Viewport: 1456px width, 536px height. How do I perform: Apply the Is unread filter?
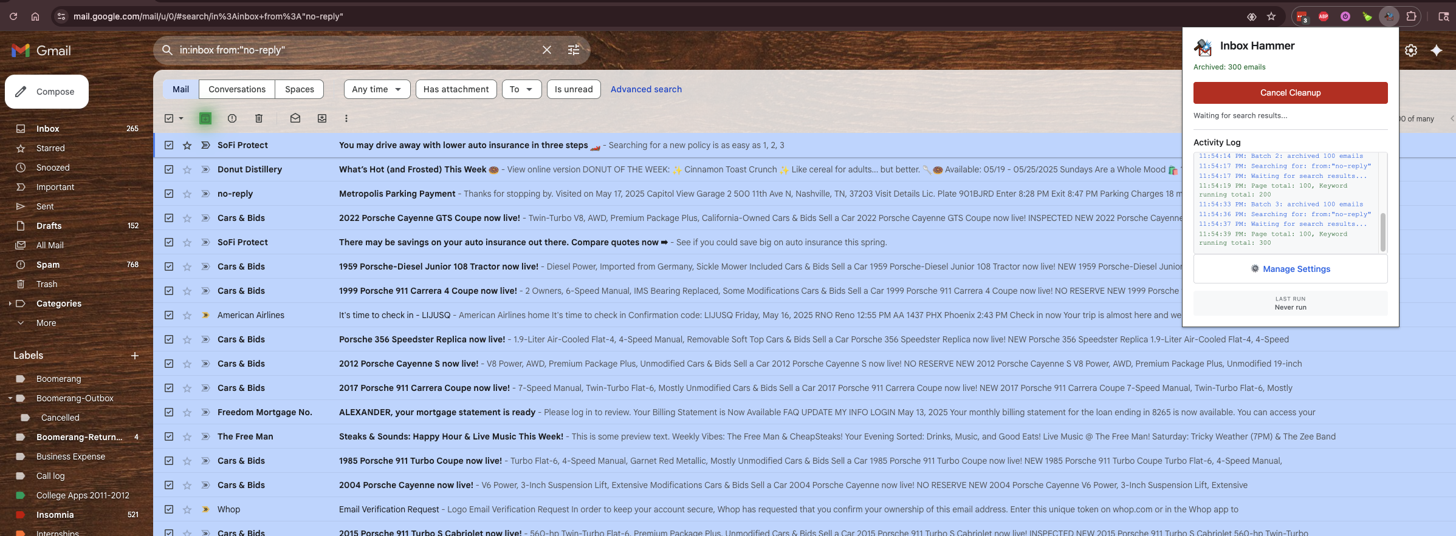[x=574, y=89]
